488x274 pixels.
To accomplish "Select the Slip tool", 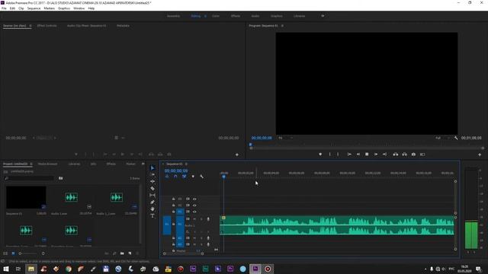I will 152,195.
